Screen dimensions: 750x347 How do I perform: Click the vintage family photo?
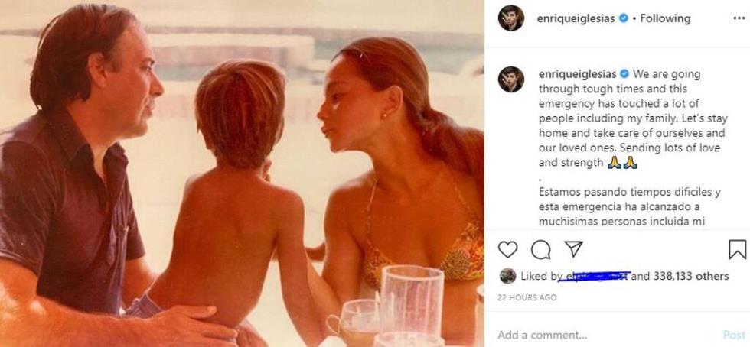(242, 173)
